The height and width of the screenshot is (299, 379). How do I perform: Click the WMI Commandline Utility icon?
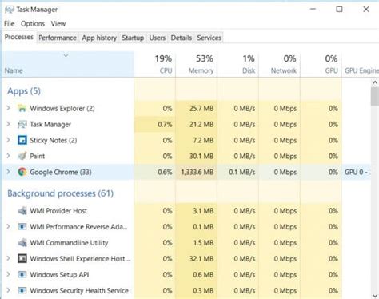tap(22, 243)
